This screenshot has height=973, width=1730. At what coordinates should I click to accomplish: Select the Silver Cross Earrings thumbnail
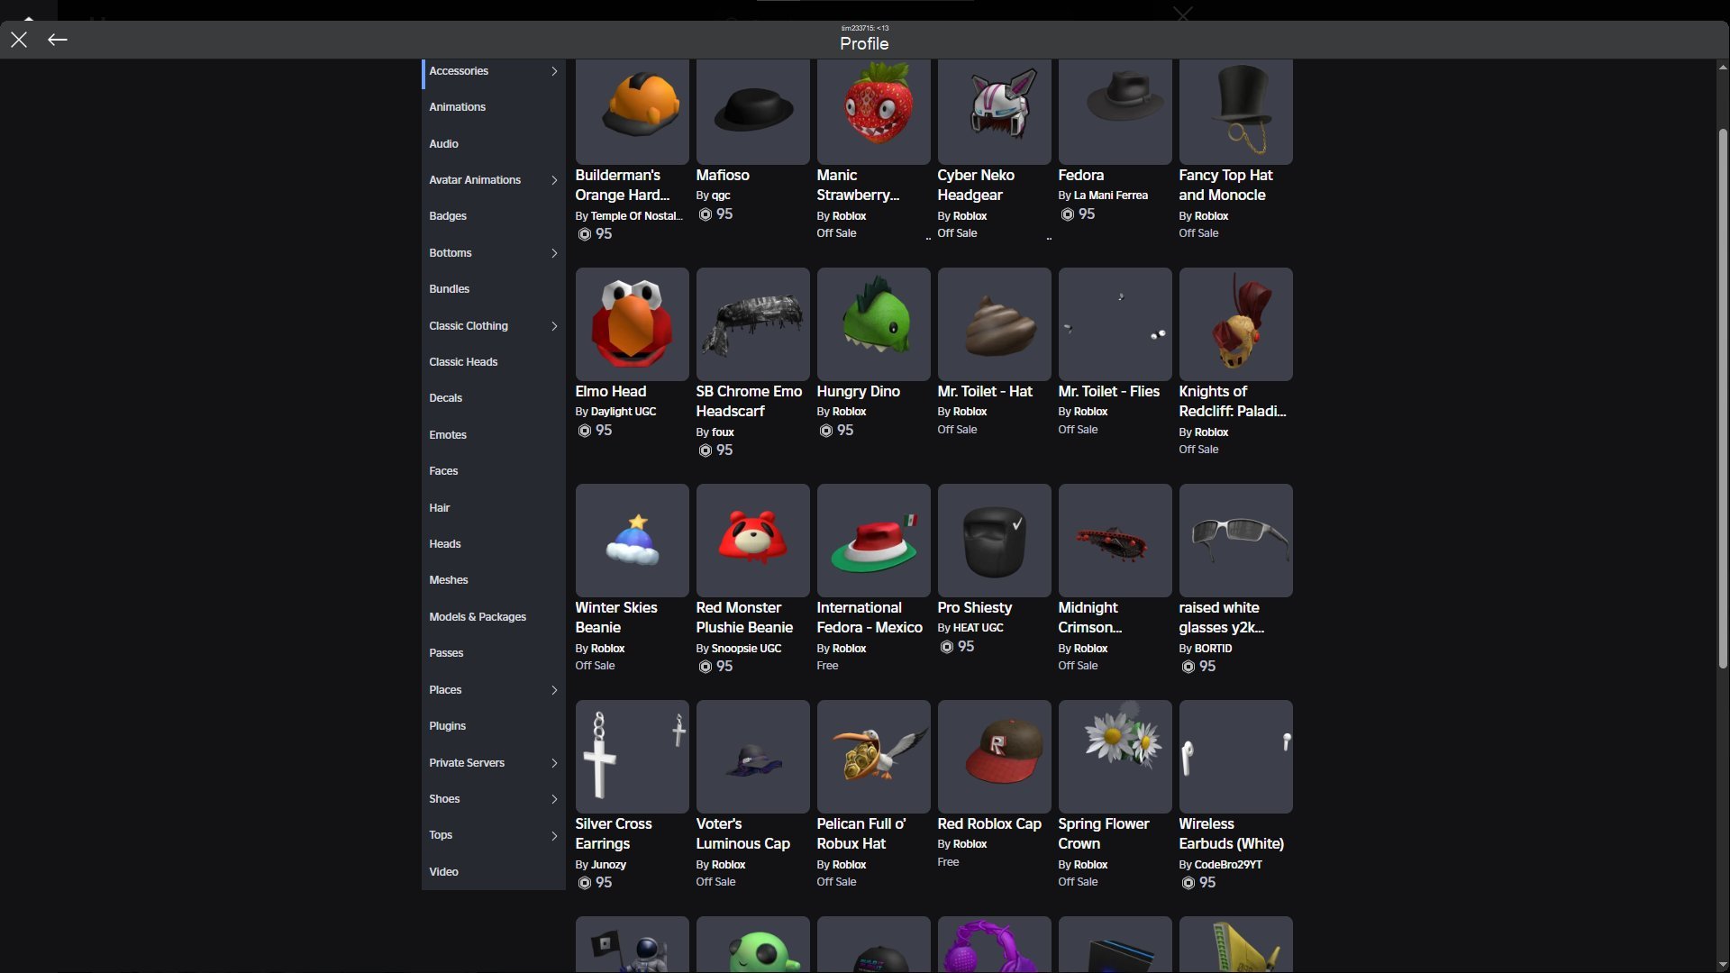coord(632,757)
